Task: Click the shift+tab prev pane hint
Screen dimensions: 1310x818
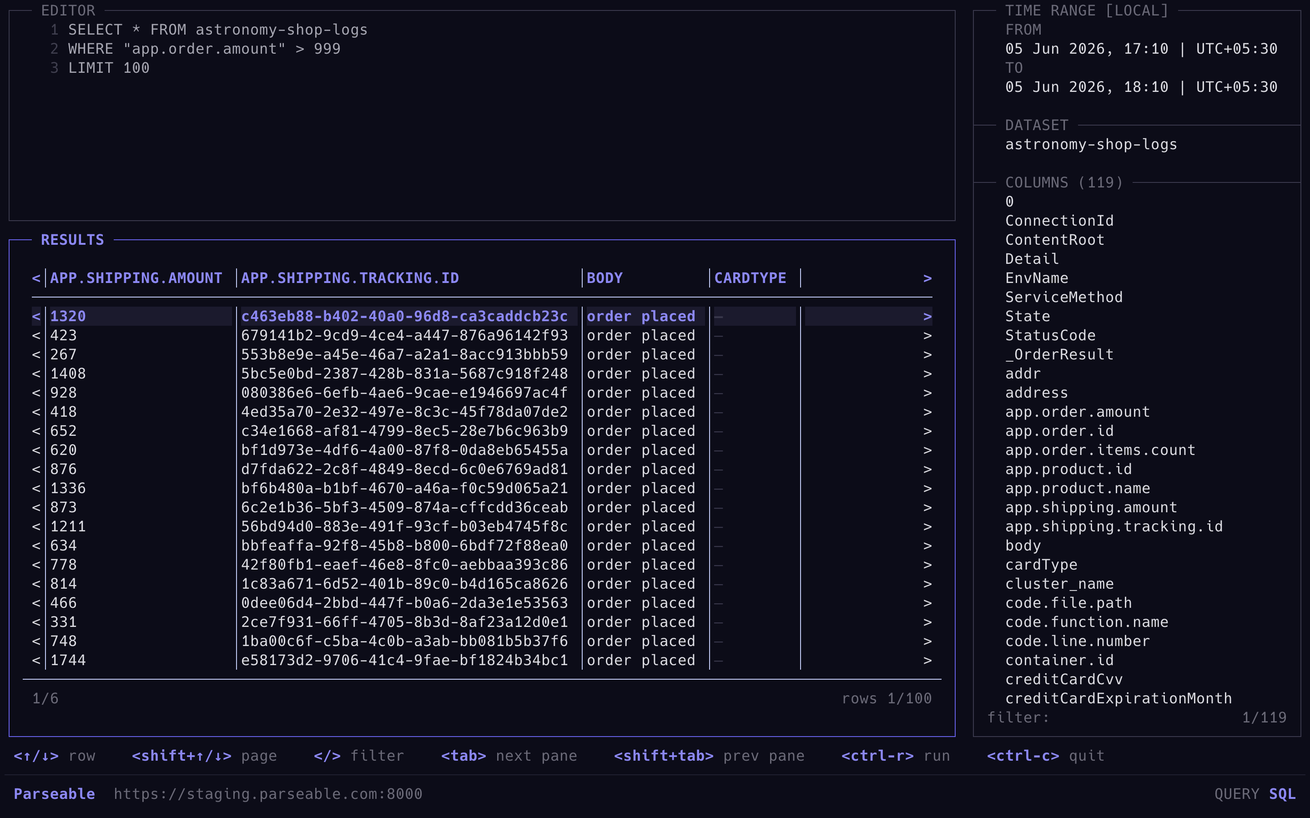Action: (709, 756)
